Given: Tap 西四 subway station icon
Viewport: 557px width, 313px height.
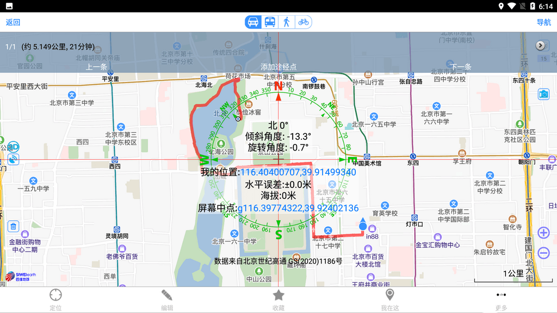Looking at the screenshot, I should click(x=114, y=160).
